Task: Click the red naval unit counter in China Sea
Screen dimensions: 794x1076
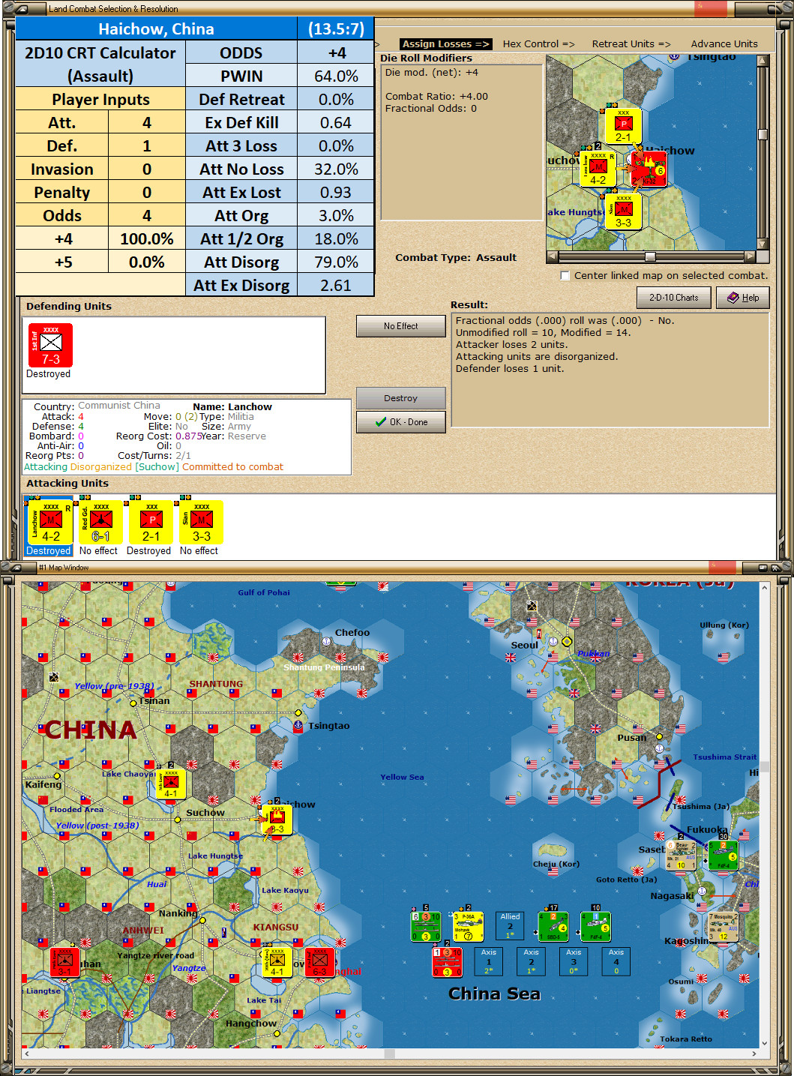Action: point(447,962)
